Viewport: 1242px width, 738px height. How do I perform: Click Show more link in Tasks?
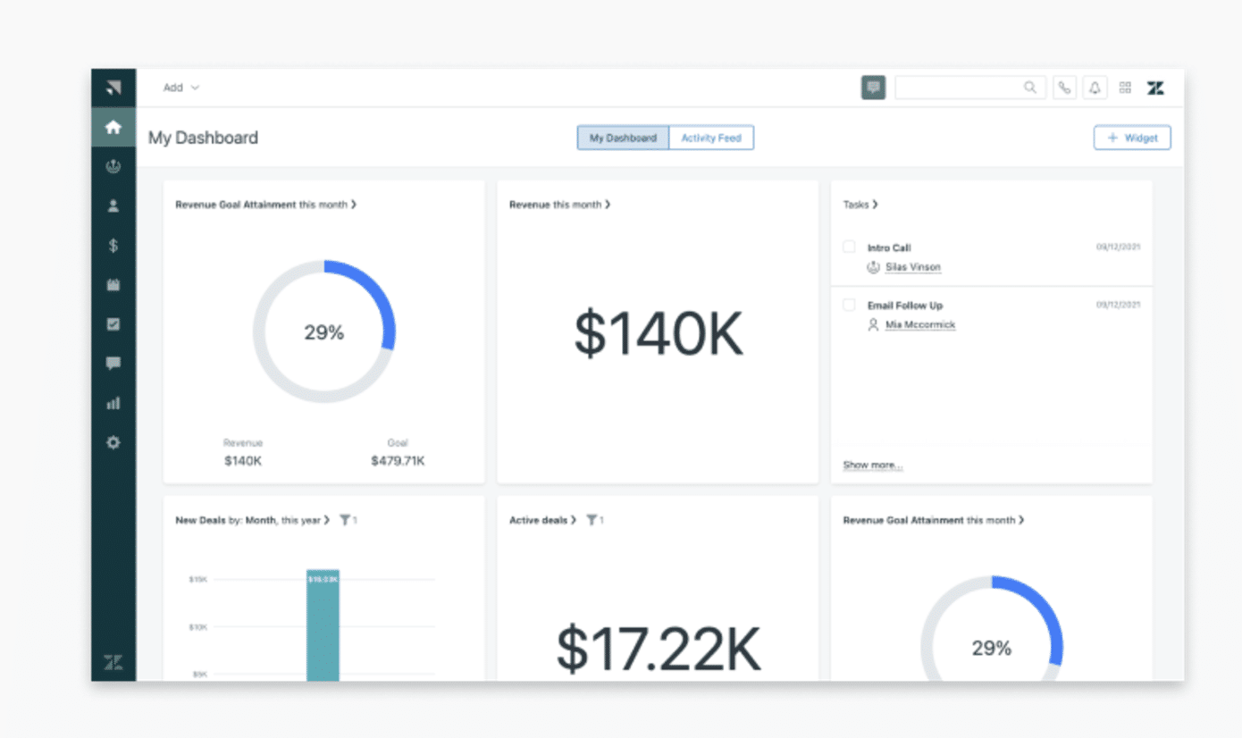point(873,465)
